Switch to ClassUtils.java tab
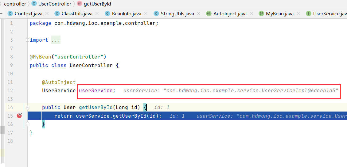Viewport: 347px width, 167px height. click(x=77, y=14)
